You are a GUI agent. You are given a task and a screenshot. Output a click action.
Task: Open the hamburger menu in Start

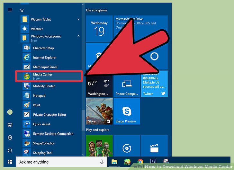[x=10, y=10]
